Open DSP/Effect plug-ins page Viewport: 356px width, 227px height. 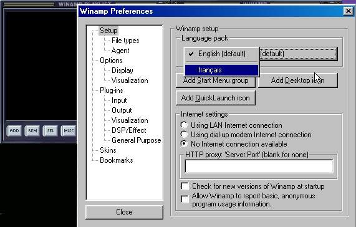(128, 130)
